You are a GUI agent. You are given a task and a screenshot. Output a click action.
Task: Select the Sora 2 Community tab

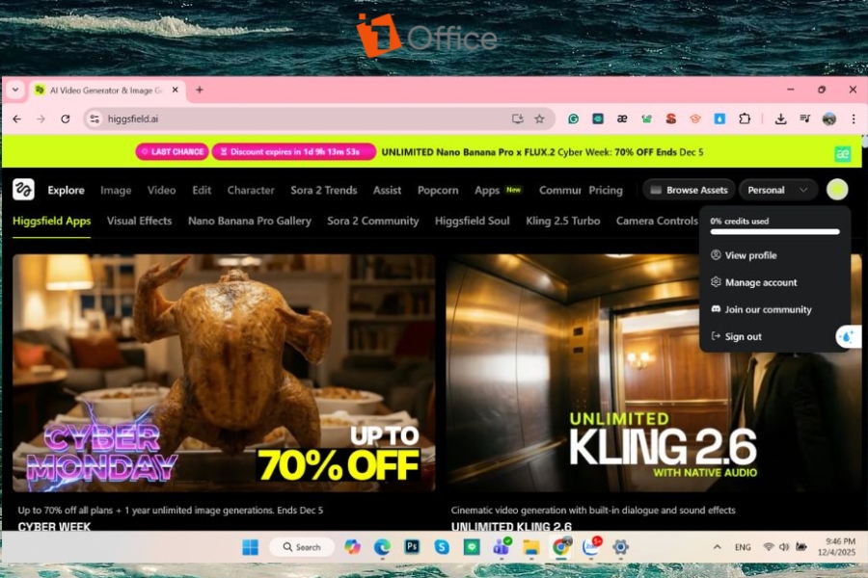click(x=373, y=221)
